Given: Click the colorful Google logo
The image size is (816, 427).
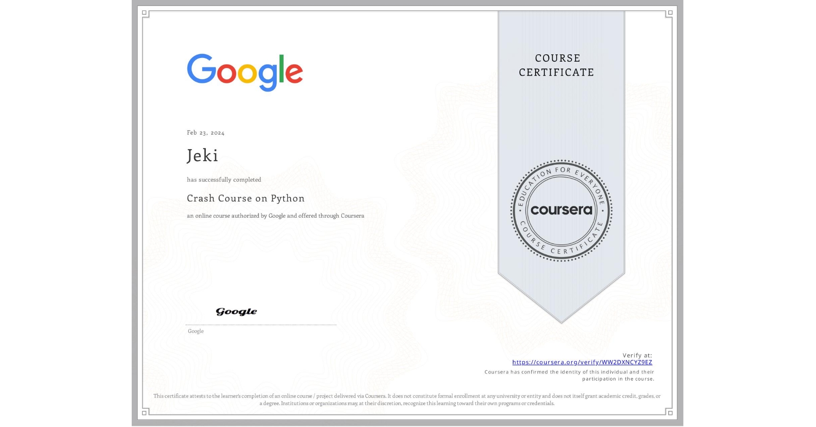Looking at the screenshot, I should coord(245,72).
